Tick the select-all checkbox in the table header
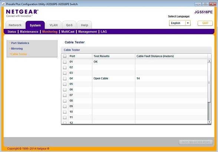This screenshot has width=218, height=152. pos(65,56)
